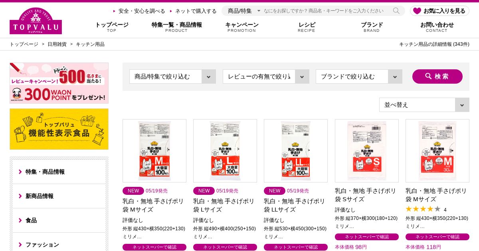Click お気に入りを見る button
Viewport: 479px width, 251px height.
click(x=439, y=11)
